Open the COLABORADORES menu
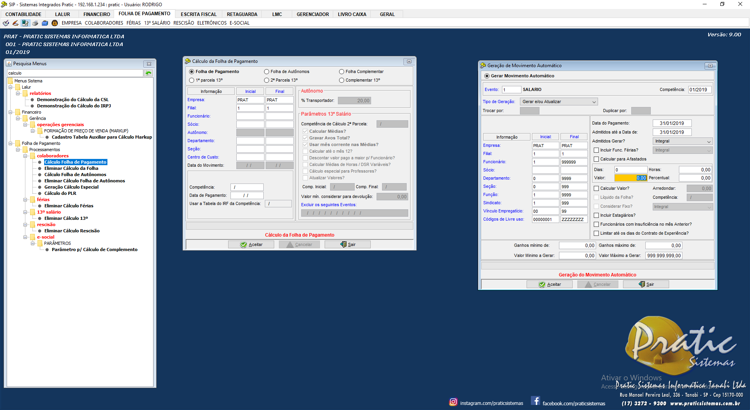 (104, 23)
